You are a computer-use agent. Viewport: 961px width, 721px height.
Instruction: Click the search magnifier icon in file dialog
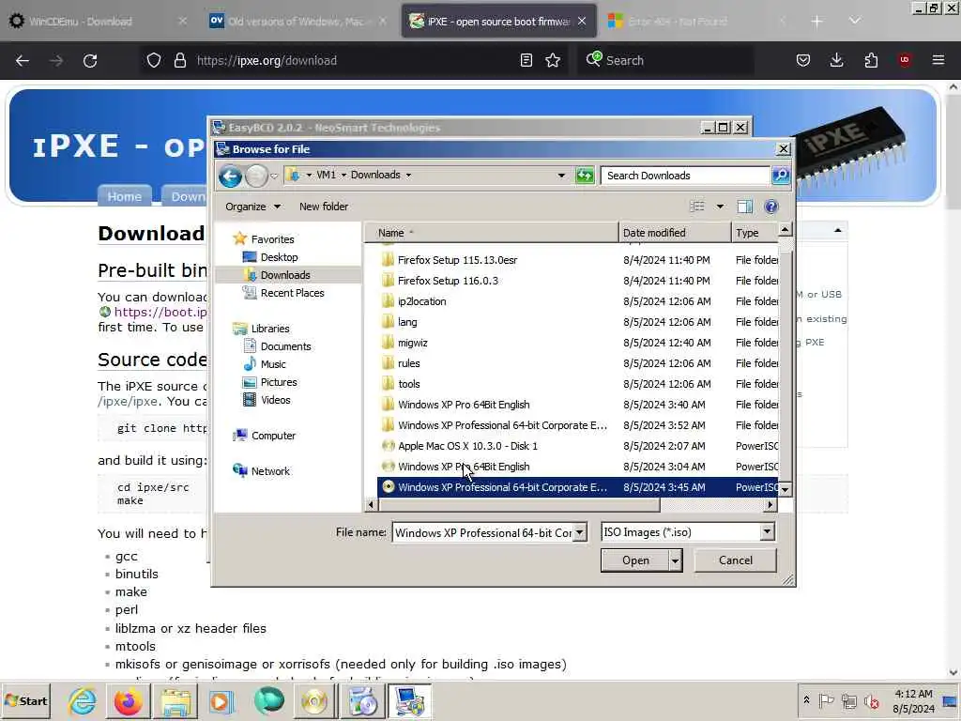[x=781, y=176]
